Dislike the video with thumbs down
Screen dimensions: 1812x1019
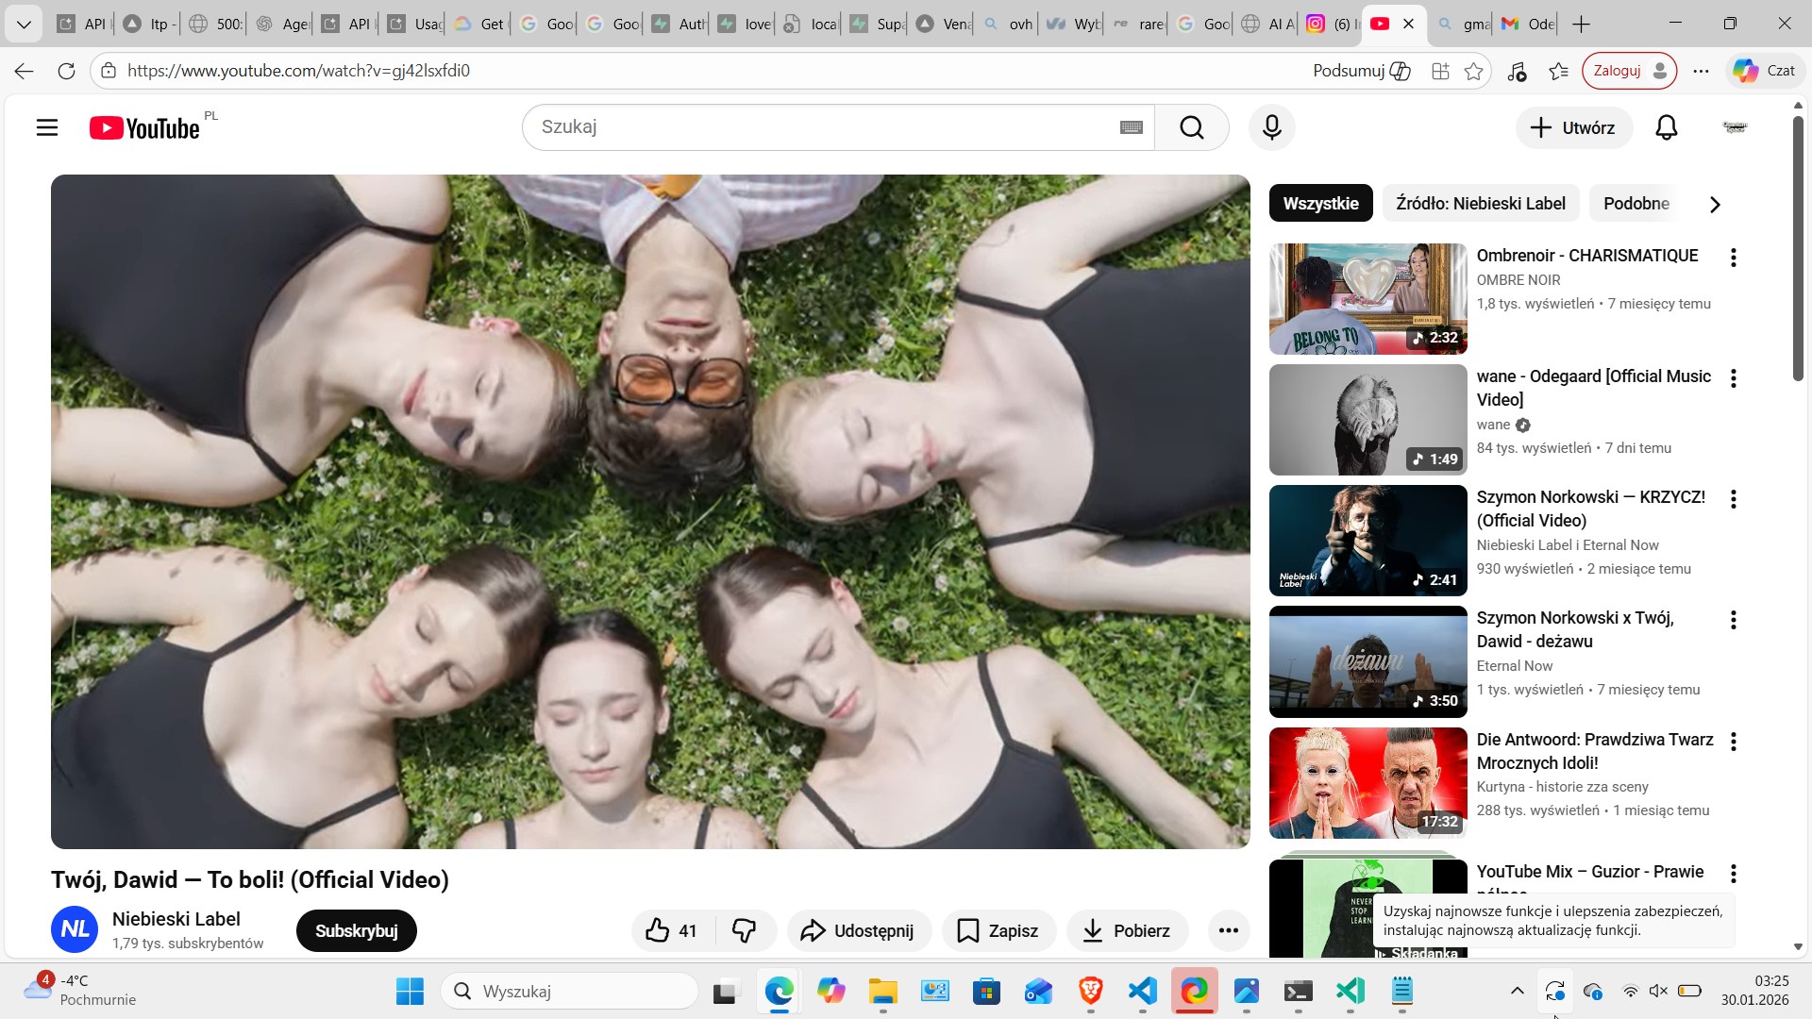click(x=745, y=931)
